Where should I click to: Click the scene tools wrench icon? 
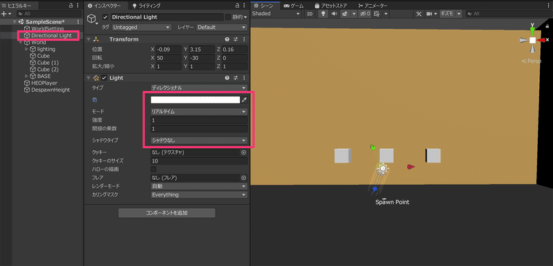(419, 14)
